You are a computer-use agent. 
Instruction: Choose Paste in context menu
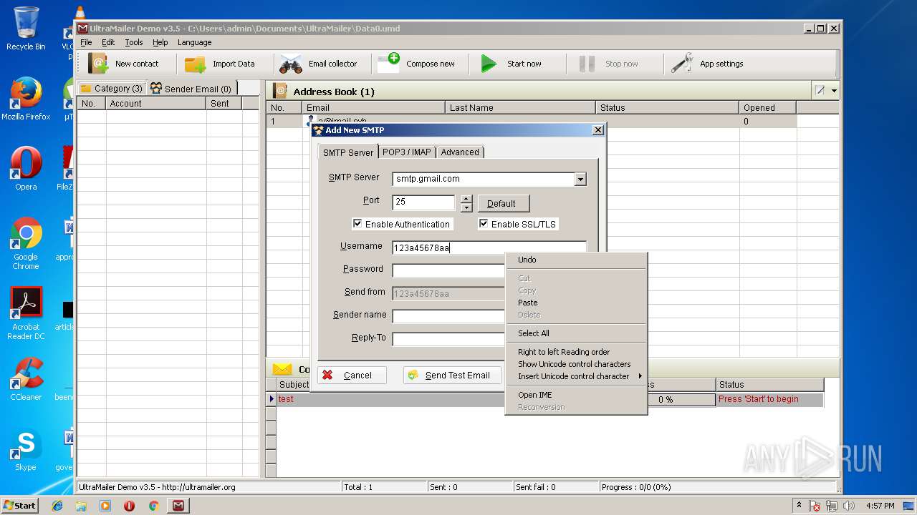click(x=577, y=303)
